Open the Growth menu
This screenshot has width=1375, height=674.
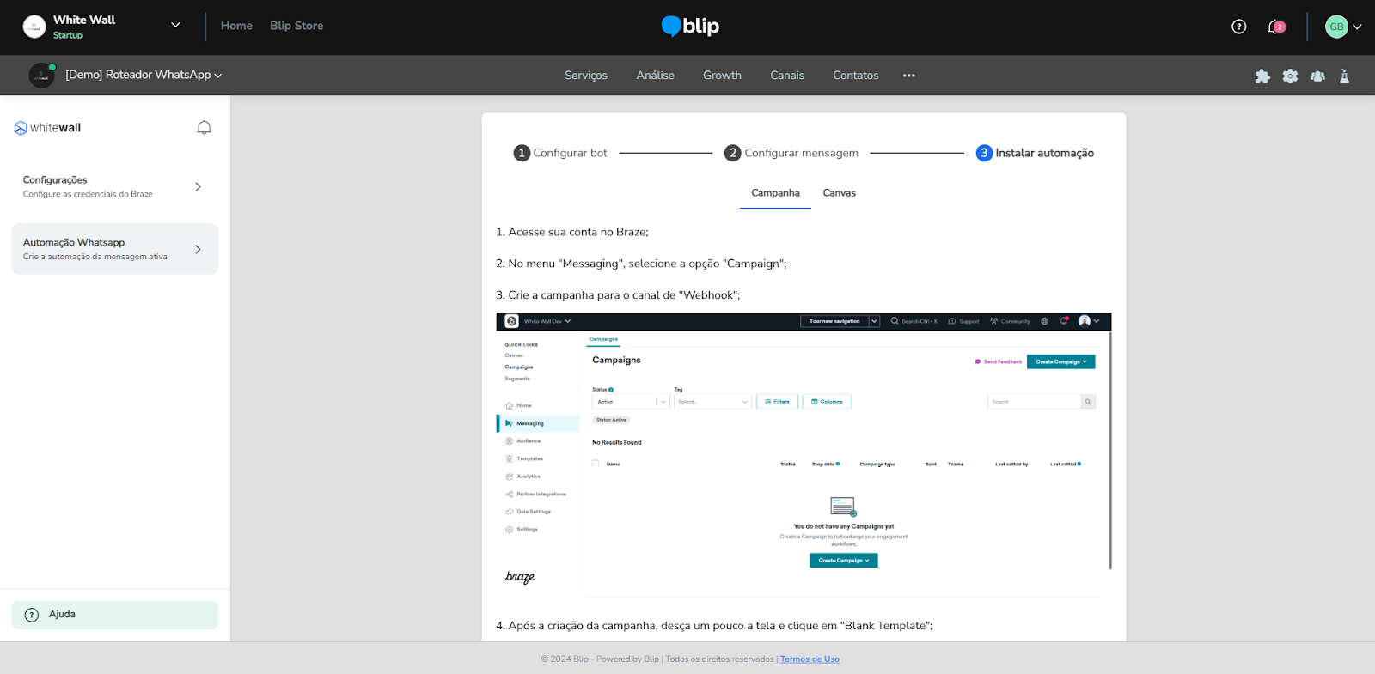click(722, 76)
